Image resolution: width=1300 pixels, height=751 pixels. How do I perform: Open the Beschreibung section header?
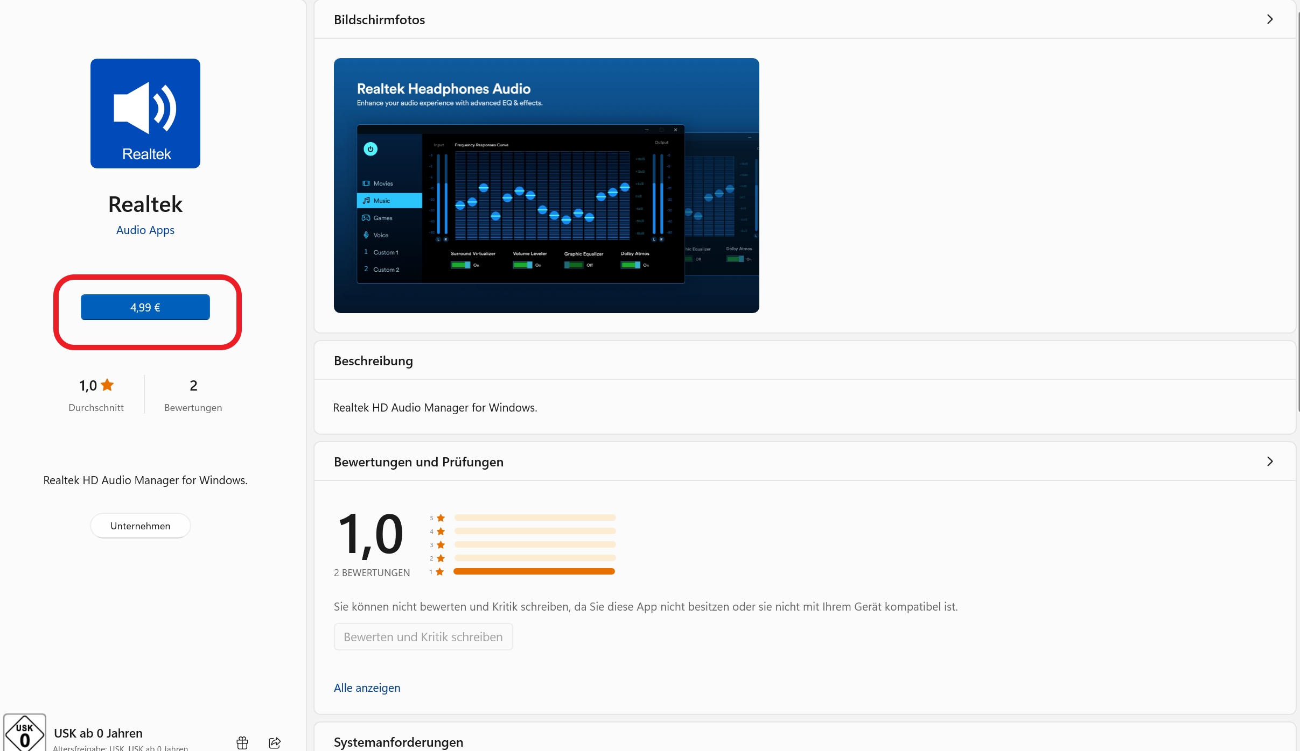click(x=373, y=361)
